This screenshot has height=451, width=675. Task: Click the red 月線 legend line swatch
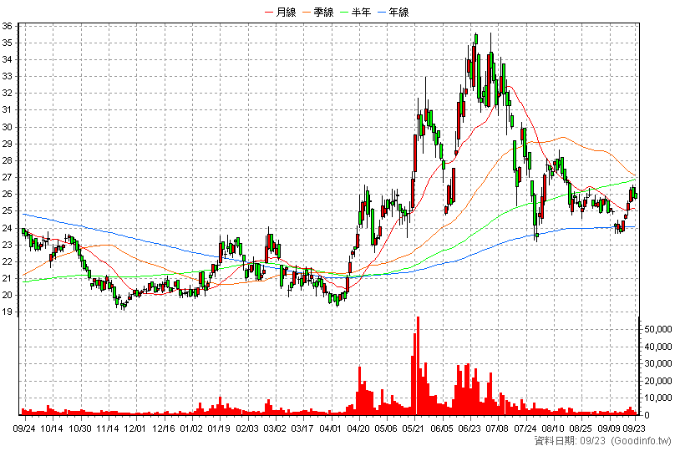270,13
